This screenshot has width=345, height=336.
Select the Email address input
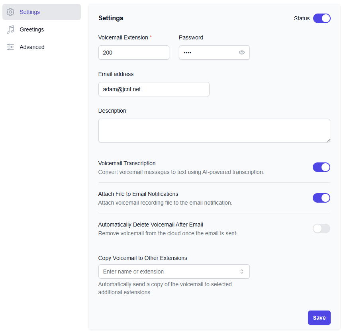(154, 89)
